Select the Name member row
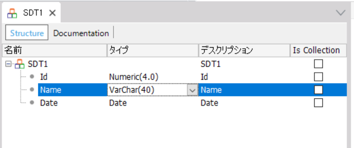The height and width of the screenshot is (148, 354). (x=192, y=90)
